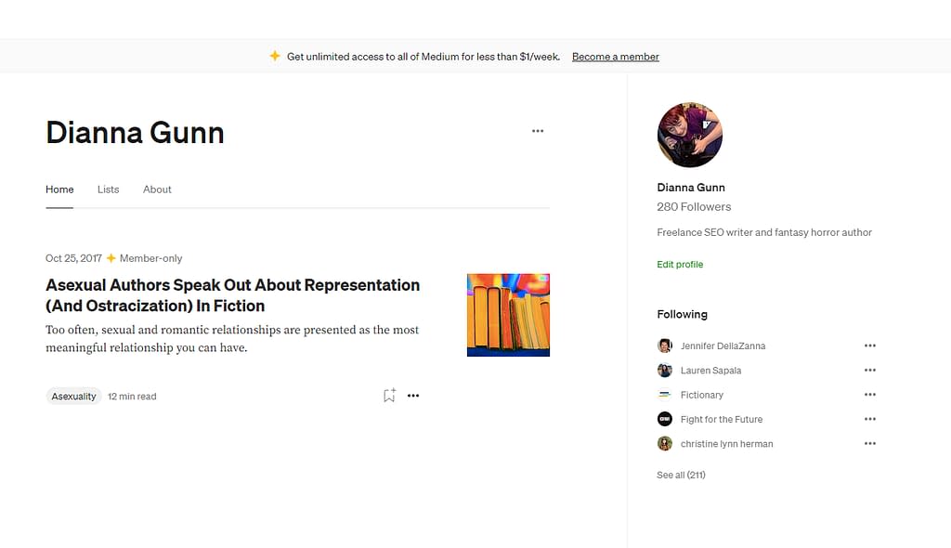Click the Fictionary publication avatar
The image size is (951, 548).
click(665, 394)
